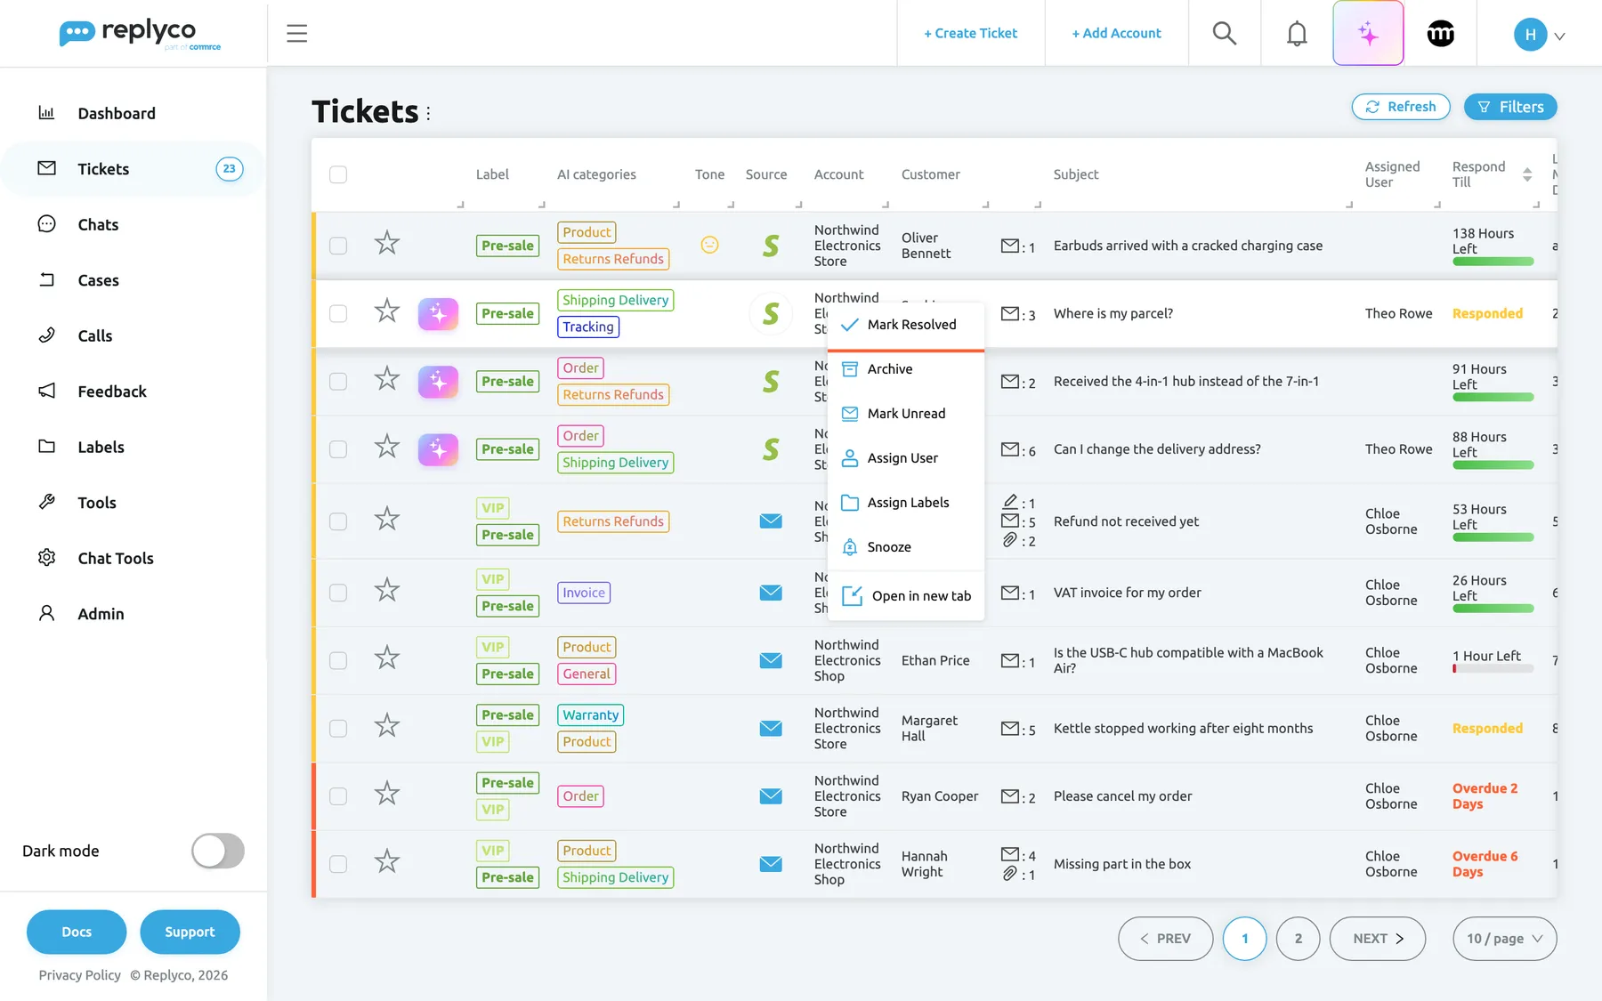The width and height of the screenshot is (1602, 1001).
Task: Click message count icon on 'VAT invoice for my order'
Action: click(x=1010, y=593)
